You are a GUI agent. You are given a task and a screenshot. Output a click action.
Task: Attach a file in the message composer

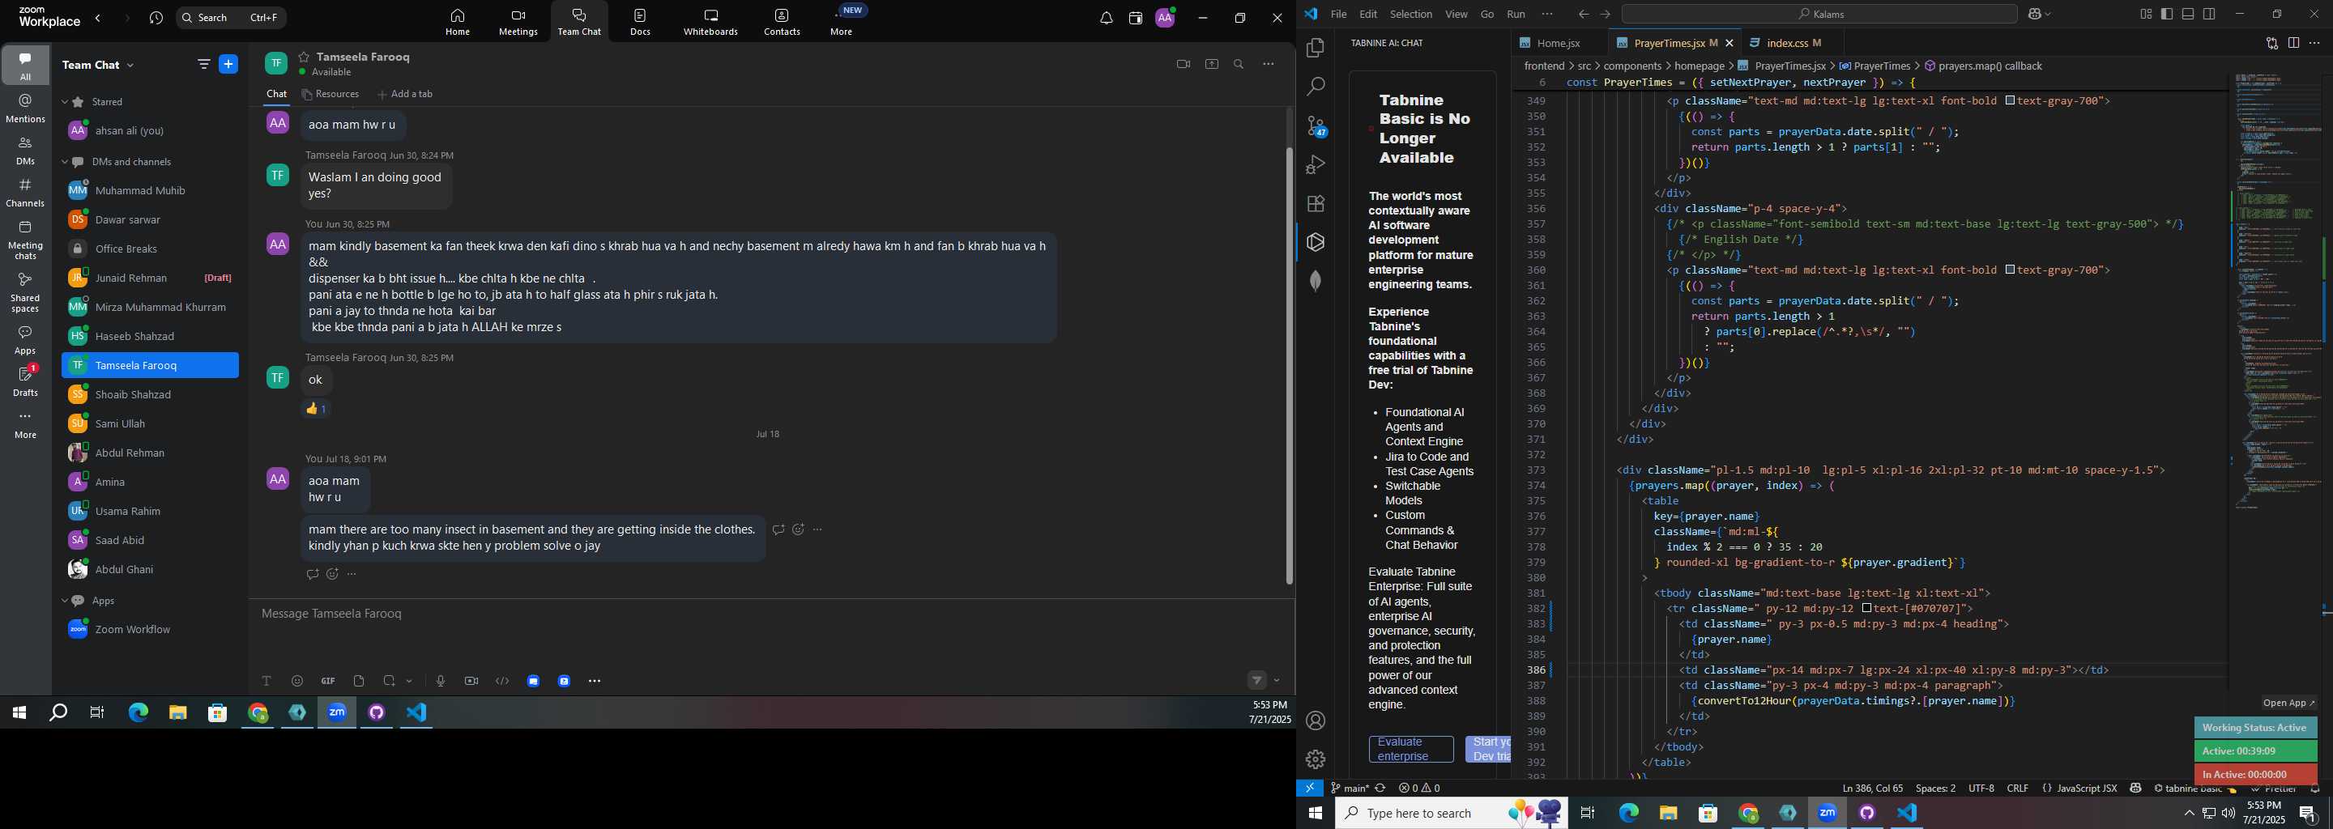(x=359, y=681)
